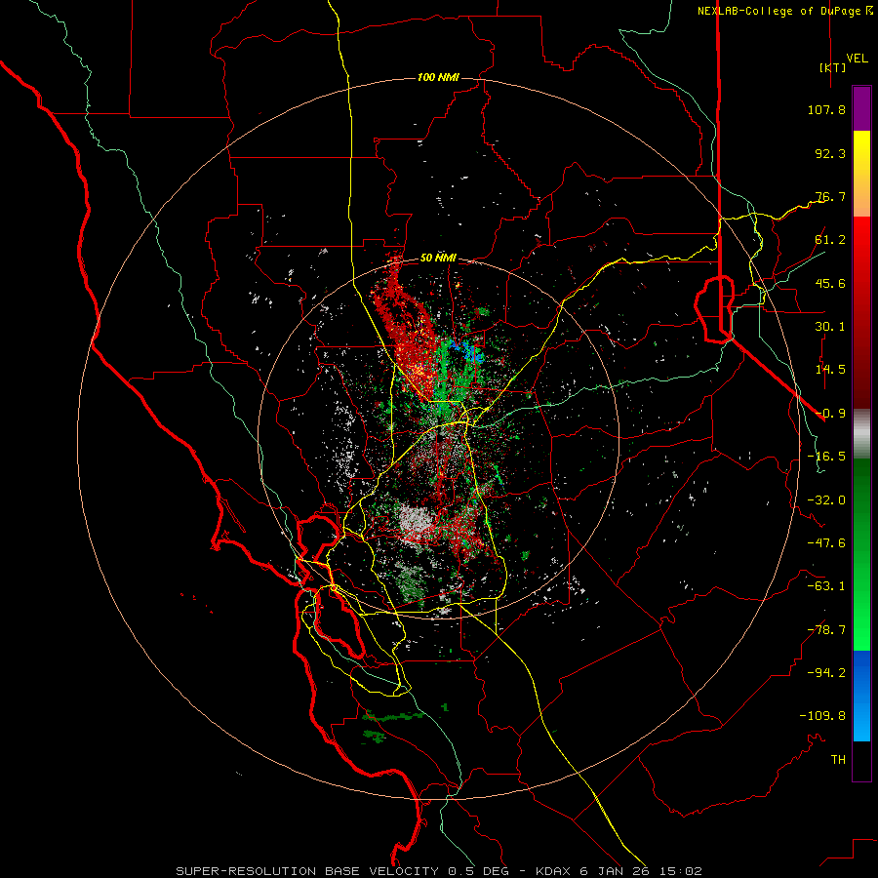Click the 100 NMI range ring label
The height and width of the screenshot is (878, 878).
pos(438,77)
